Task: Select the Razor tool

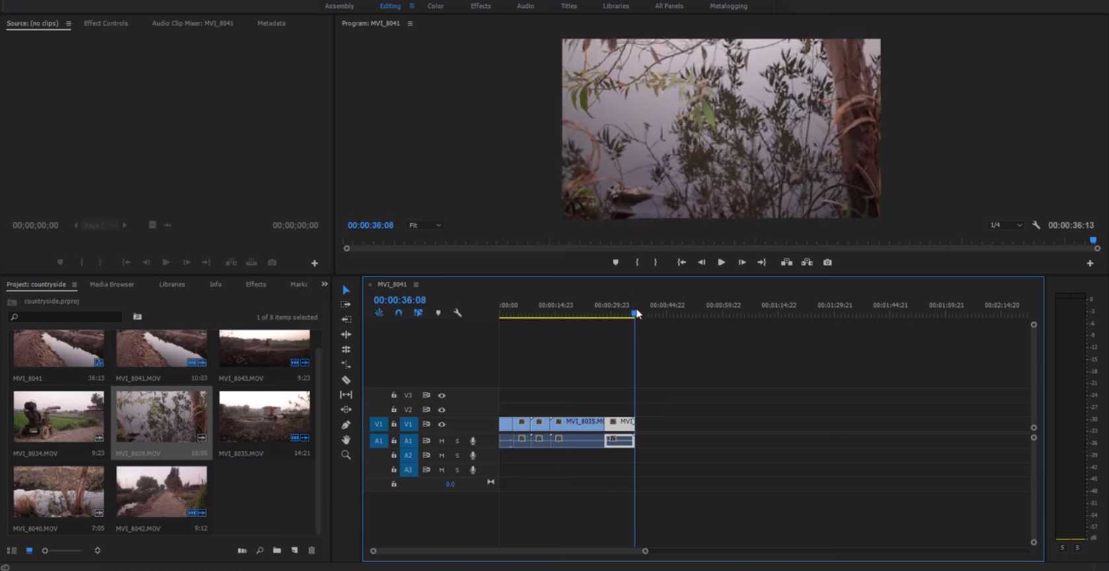Action: pos(346,380)
